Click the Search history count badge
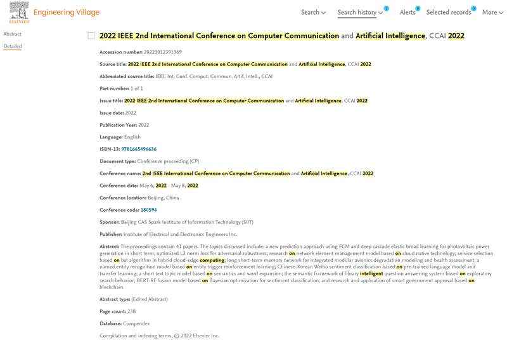Image resolution: width=507 pixels, height=345 pixels. tap(387, 8)
